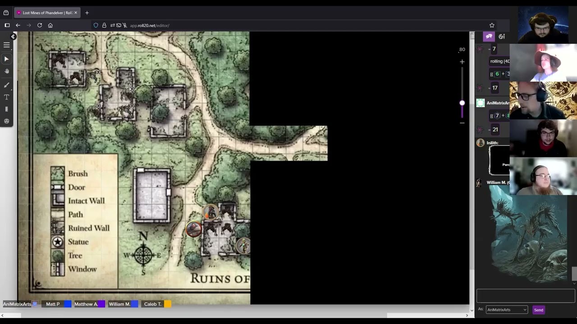
Task: Select the token at ruins top wall
Action: tap(211, 212)
